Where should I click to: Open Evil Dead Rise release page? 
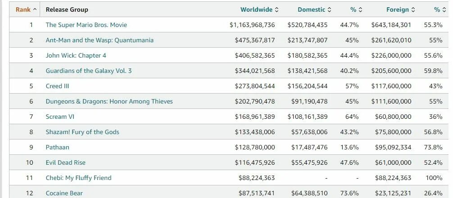(x=65, y=162)
